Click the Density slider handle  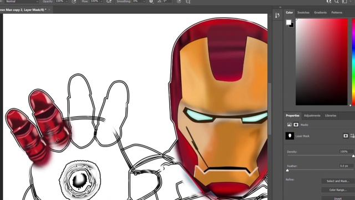pyautogui.click(x=353, y=156)
